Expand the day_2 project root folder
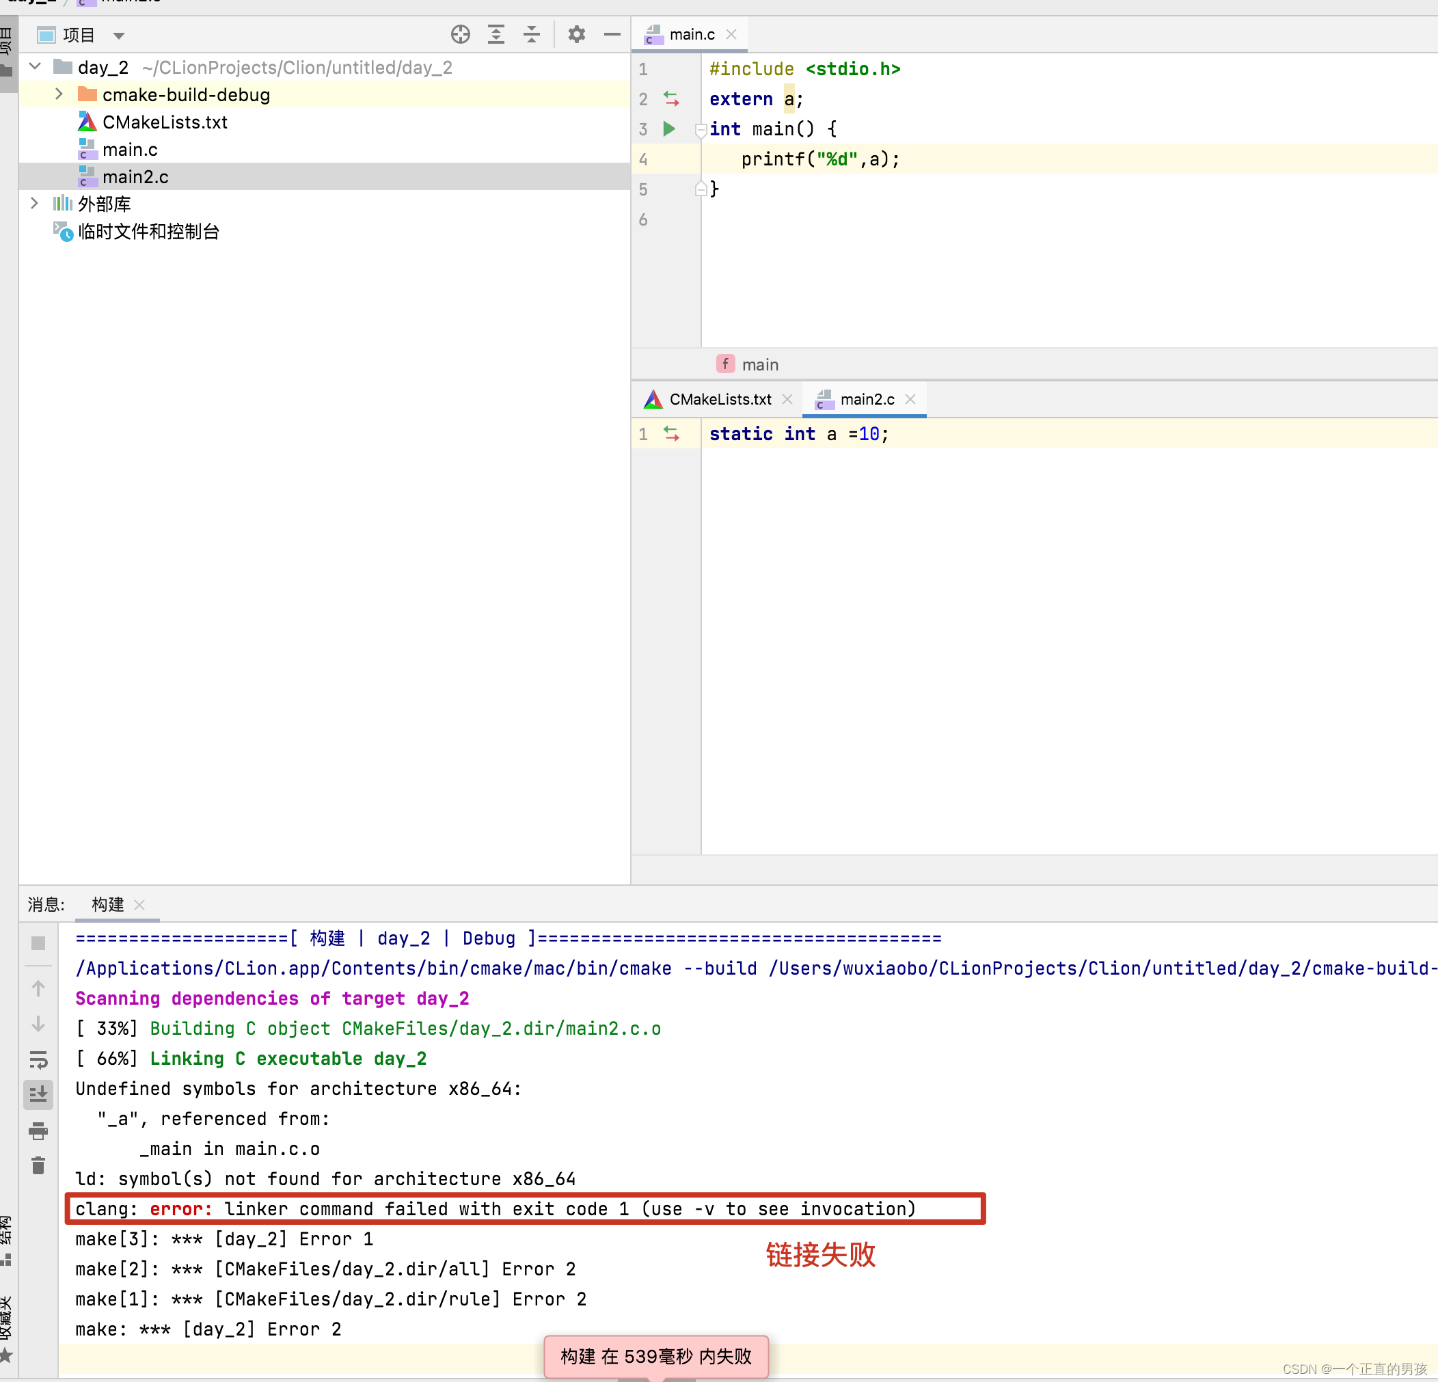1438x1382 pixels. coord(38,66)
